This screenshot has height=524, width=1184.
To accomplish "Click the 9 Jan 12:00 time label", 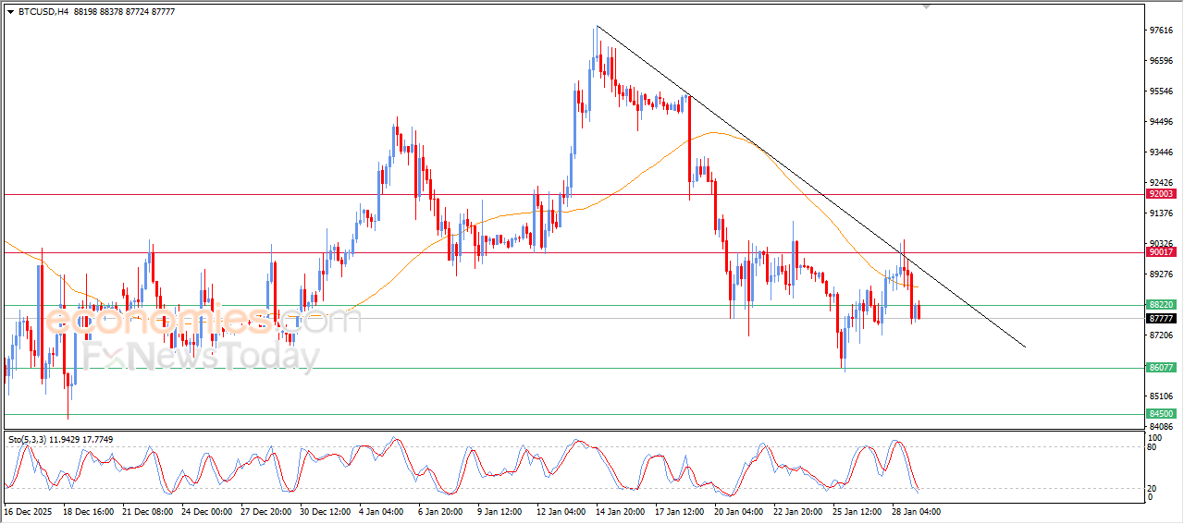I will pos(500,511).
